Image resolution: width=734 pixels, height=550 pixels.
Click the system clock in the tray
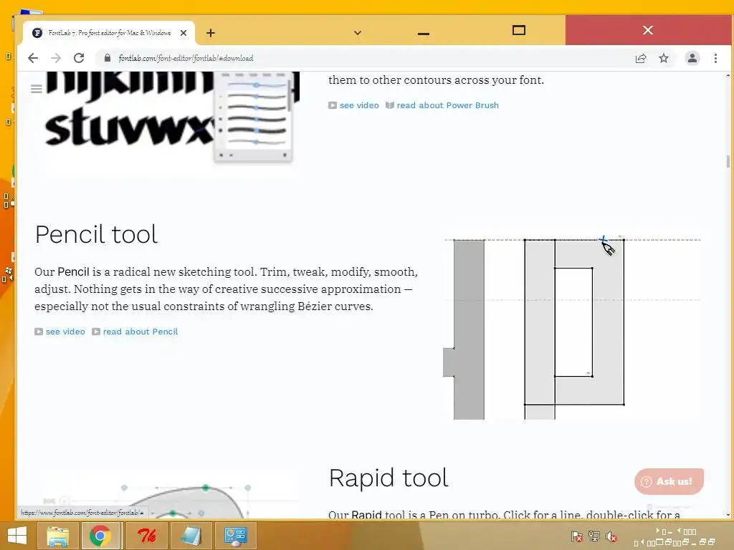tap(675, 537)
